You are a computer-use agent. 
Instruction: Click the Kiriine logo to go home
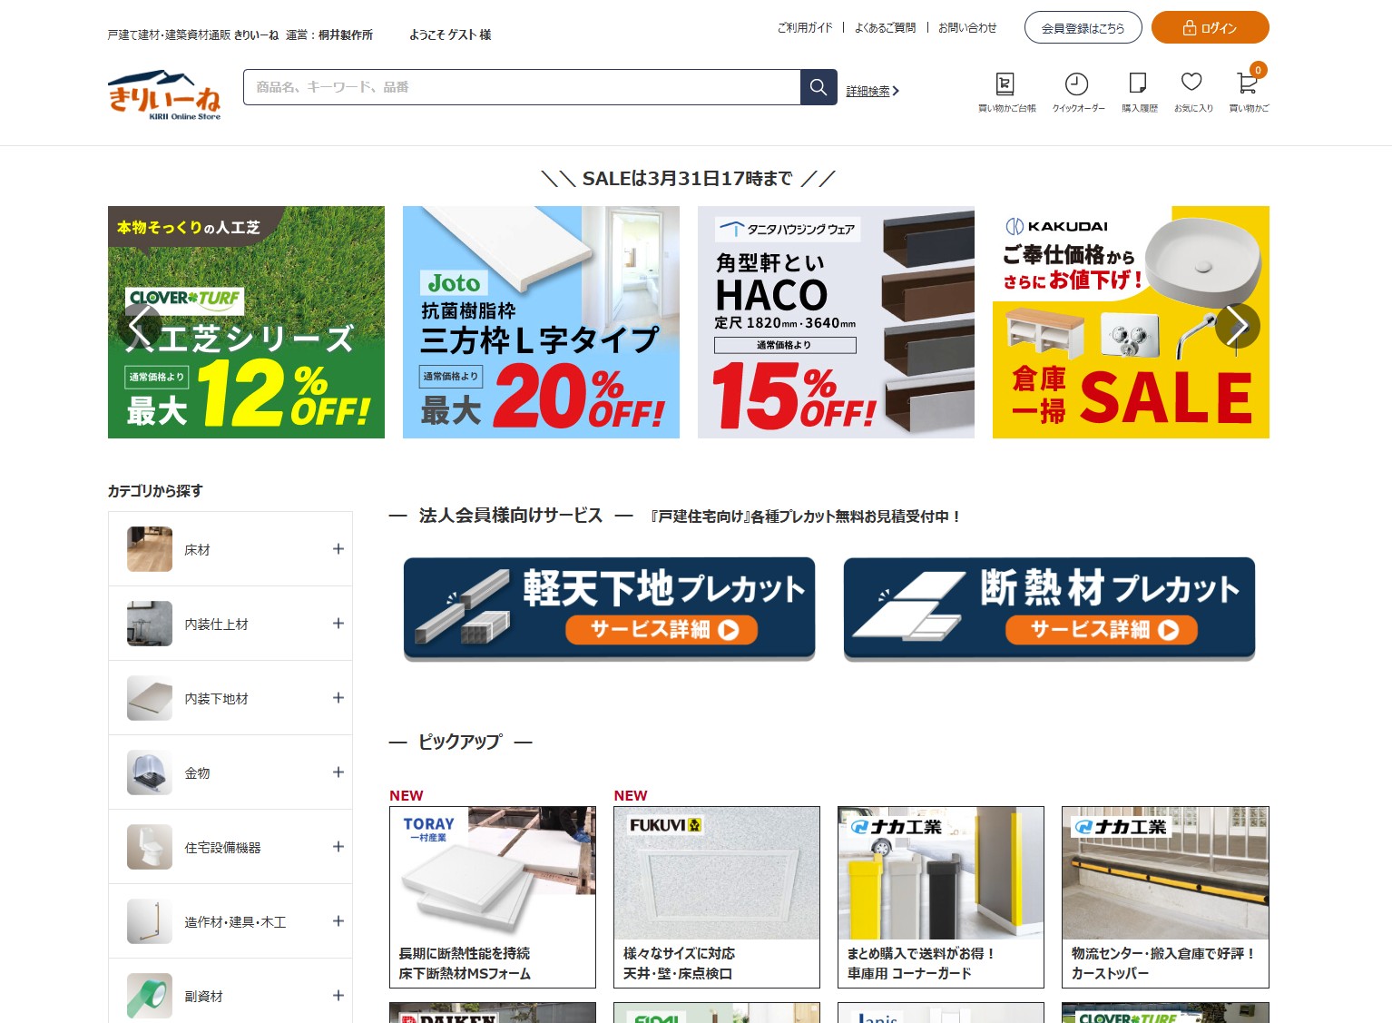tap(164, 94)
